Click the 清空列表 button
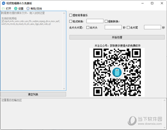Screen dimensions: 167x130 (x=33, y=94)
